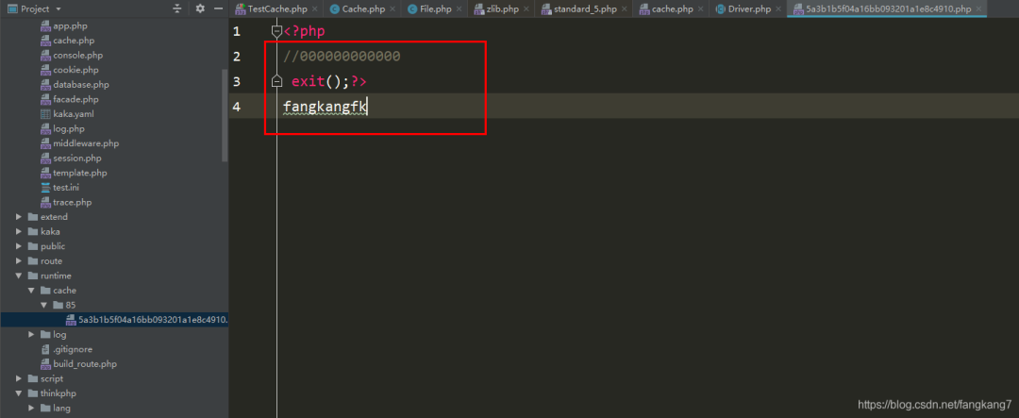This screenshot has width=1019, height=418.
Task: Expand the public folder
Action: coord(19,246)
